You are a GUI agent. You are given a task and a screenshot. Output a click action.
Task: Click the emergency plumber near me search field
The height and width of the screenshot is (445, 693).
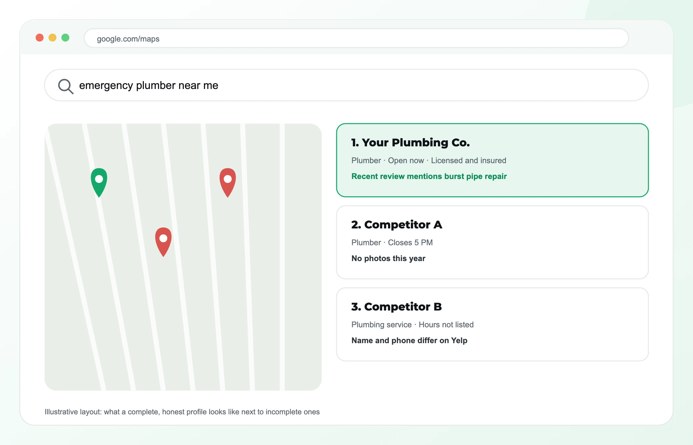[x=346, y=85]
